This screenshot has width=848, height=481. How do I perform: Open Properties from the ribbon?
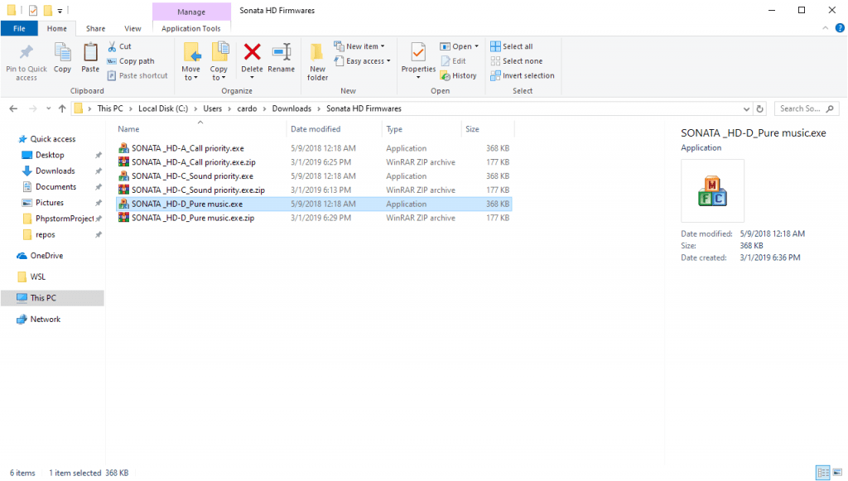tap(418, 55)
